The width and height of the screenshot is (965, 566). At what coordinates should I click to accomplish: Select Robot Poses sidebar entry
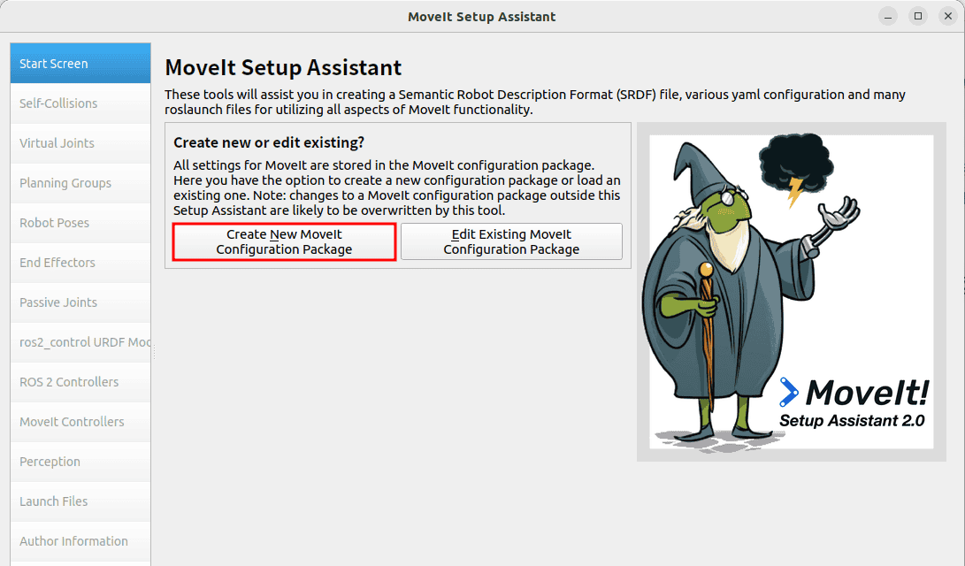(x=80, y=223)
